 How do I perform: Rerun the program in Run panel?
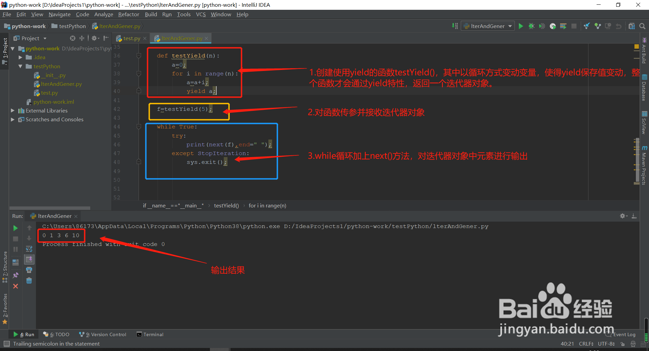(16, 228)
